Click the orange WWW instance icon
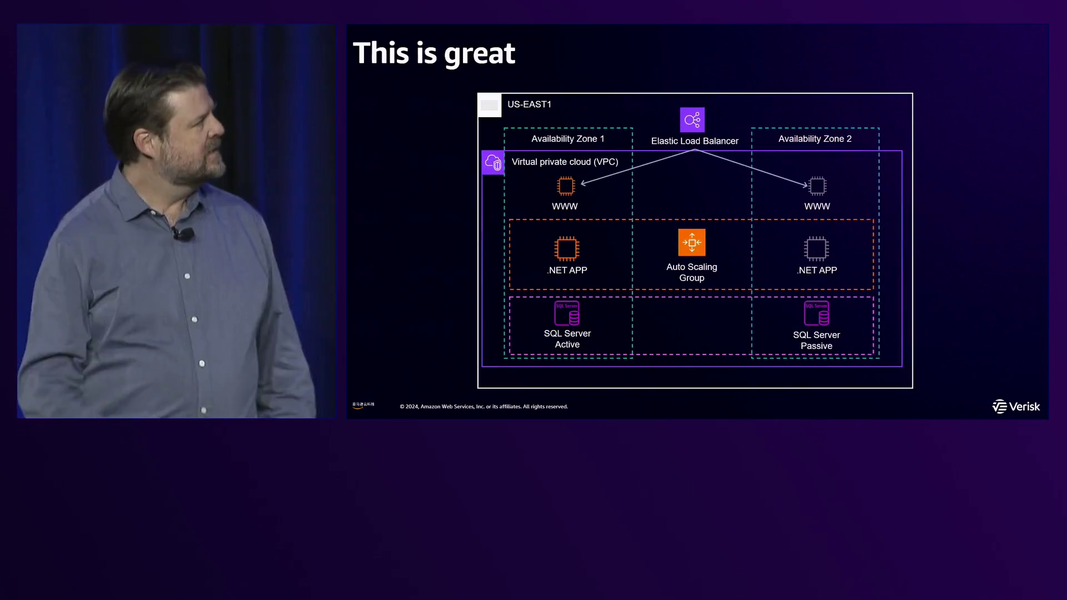Image resolution: width=1067 pixels, height=600 pixels. (566, 186)
